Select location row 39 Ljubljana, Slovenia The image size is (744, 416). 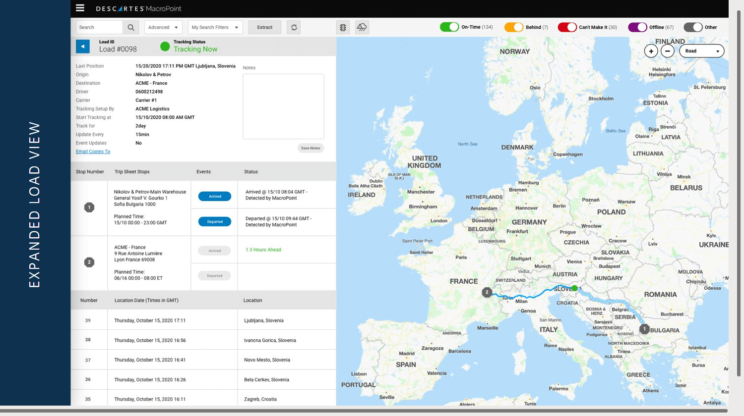click(203, 320)
